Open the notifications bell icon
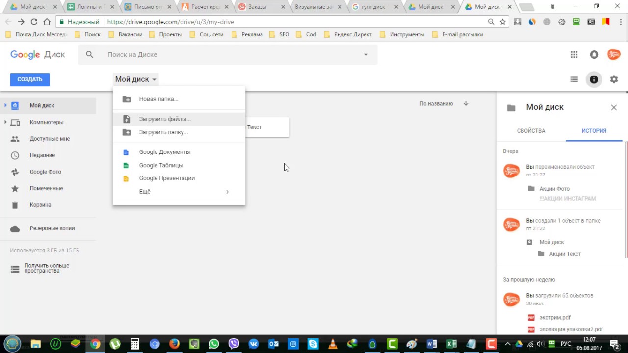 coord(594,55)
